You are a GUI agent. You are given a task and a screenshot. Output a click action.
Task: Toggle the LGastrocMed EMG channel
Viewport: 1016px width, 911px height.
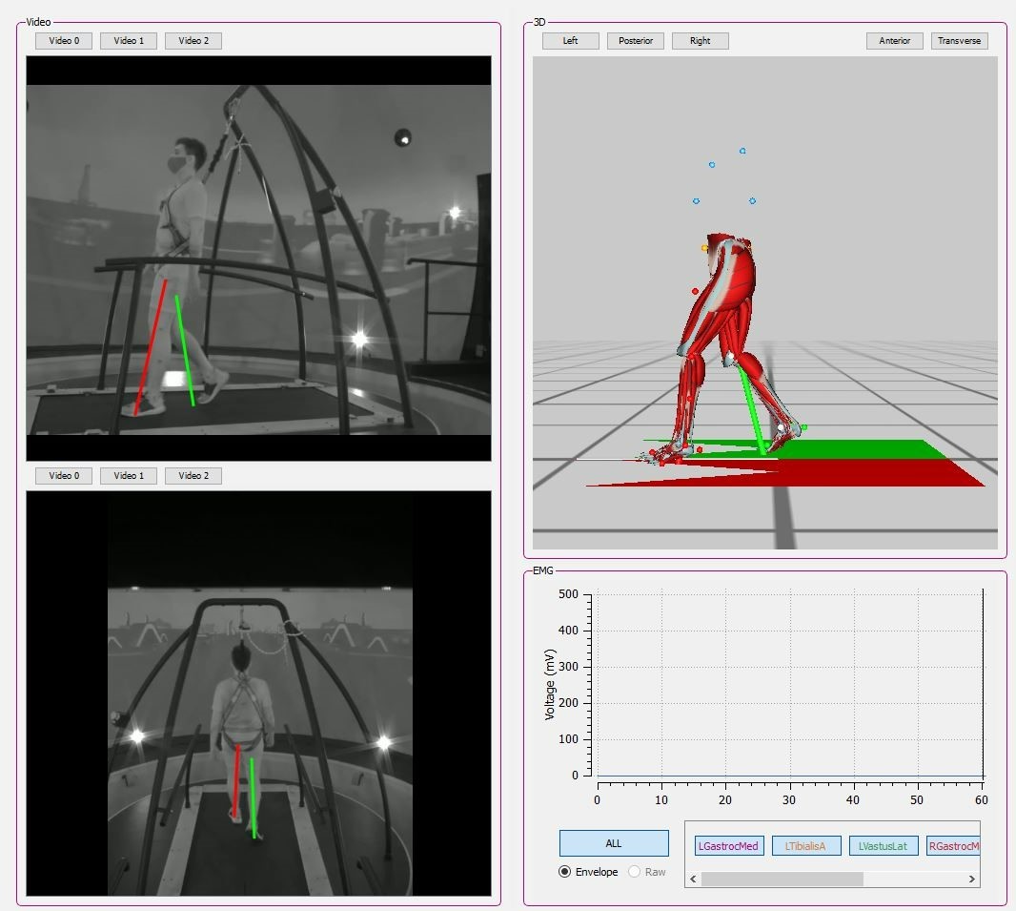[729, 846]
